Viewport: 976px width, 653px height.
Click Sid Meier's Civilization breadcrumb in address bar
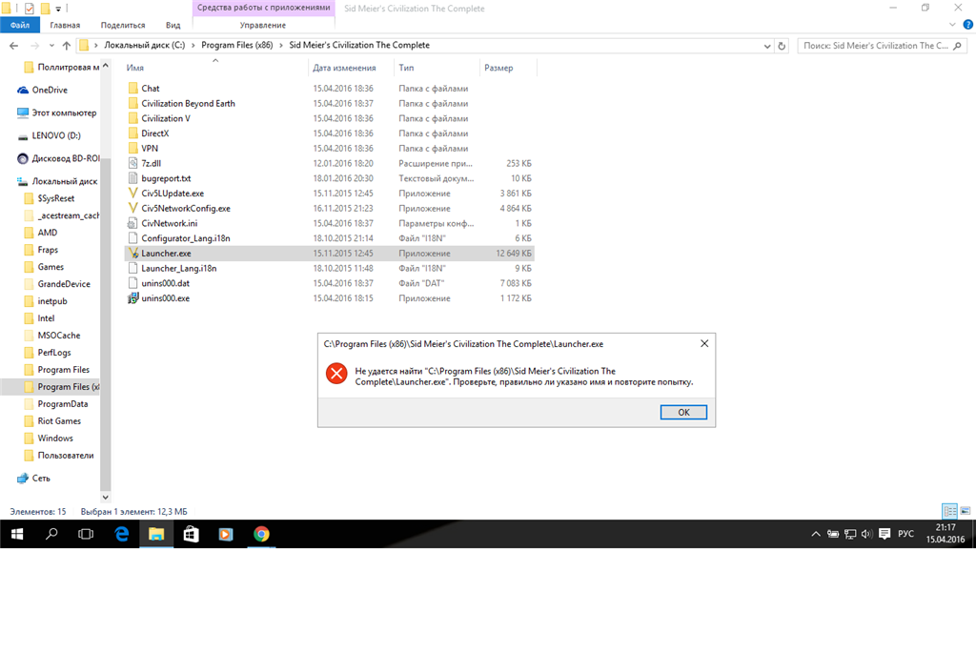359,46
